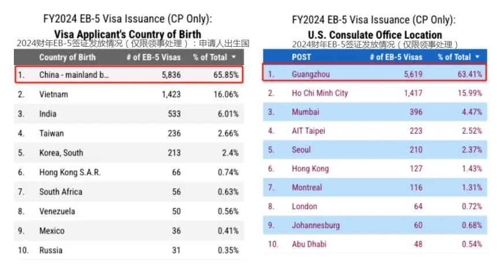Sort by the POST column header
The image size is (497, 271).
tap(301, 57)
